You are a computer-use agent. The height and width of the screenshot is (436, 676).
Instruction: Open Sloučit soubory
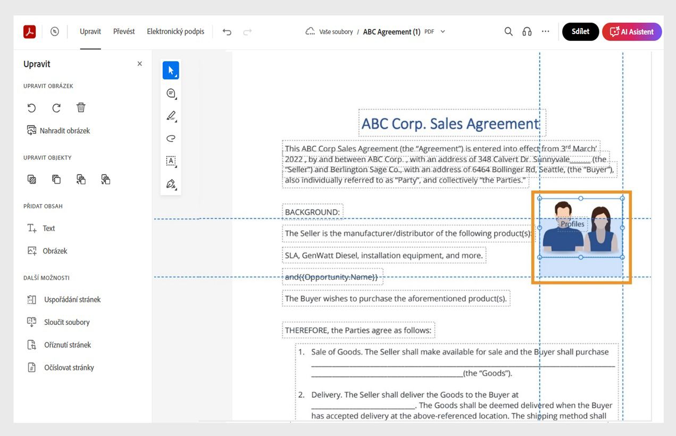tap(59, 322)
